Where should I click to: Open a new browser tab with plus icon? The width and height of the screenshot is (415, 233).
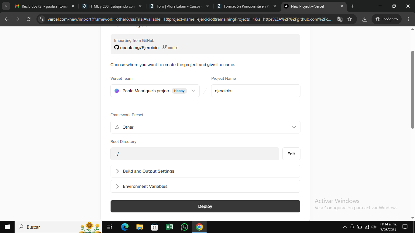pos(352,6)
